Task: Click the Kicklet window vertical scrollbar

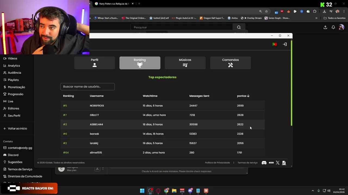Action: (x=292, y=83)
